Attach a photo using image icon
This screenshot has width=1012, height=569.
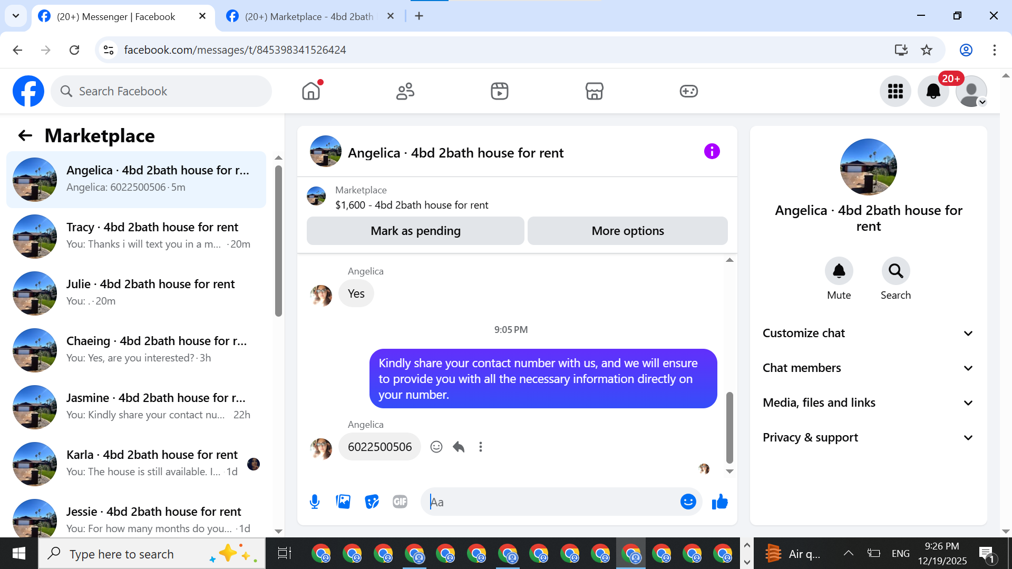(343, 502)
